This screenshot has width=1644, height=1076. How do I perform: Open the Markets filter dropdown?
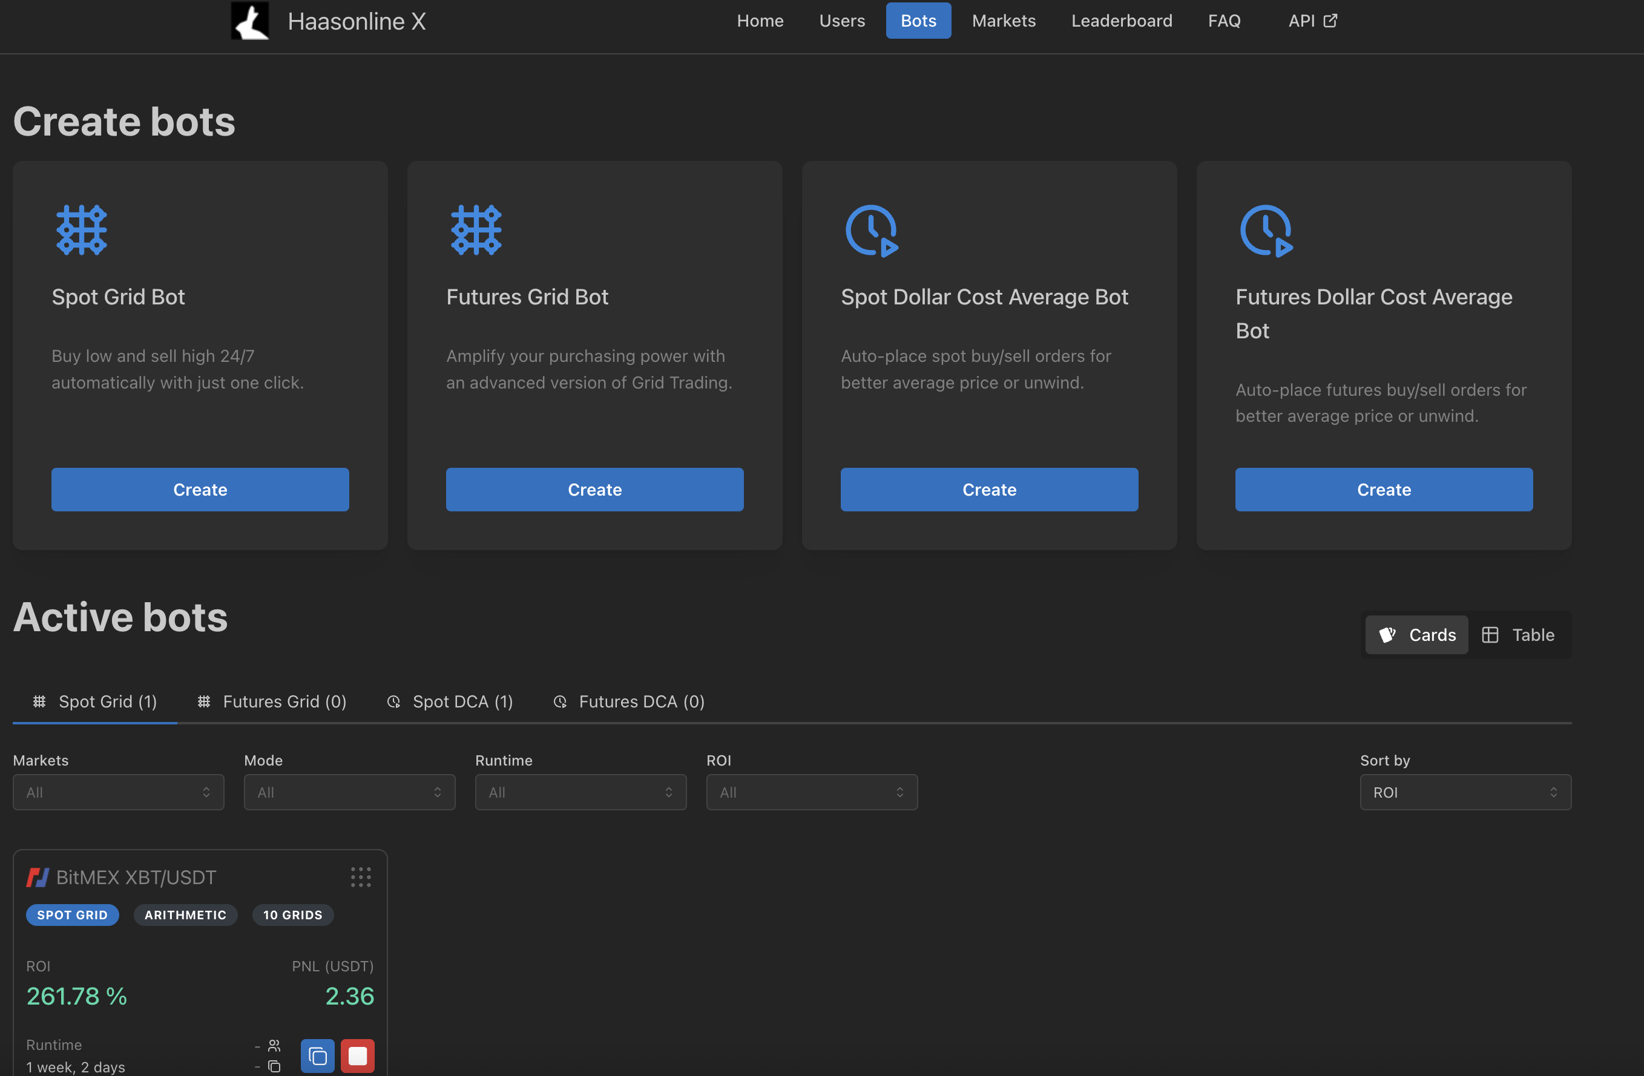[117, 792]
